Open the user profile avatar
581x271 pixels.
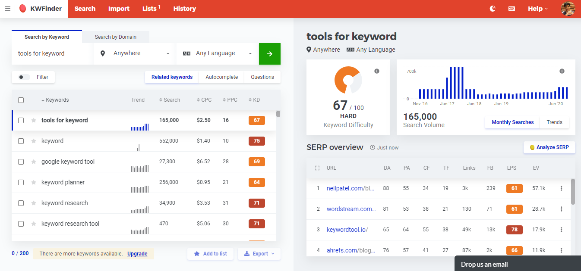(x=568, y=9)
